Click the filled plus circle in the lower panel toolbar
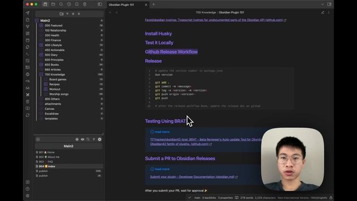The height and width of the screenshot is (201, 357). click(99, 139)
